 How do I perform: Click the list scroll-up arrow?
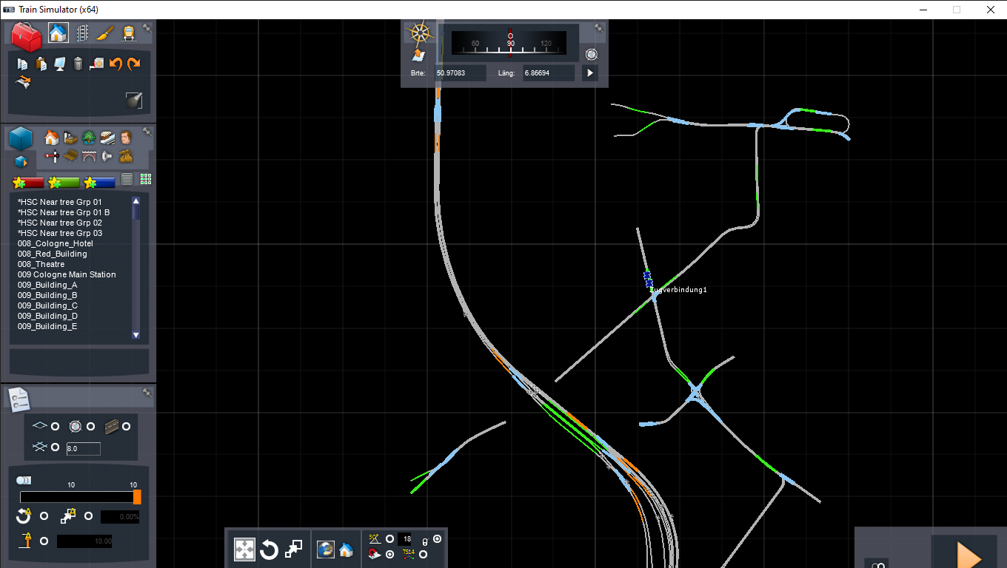click(x=136, y=201)
